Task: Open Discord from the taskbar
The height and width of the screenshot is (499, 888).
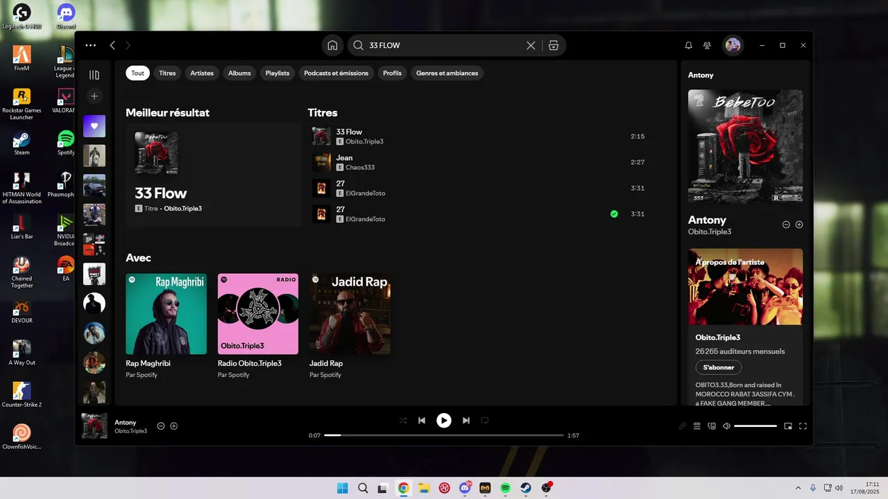Action: tap(465, 488)
